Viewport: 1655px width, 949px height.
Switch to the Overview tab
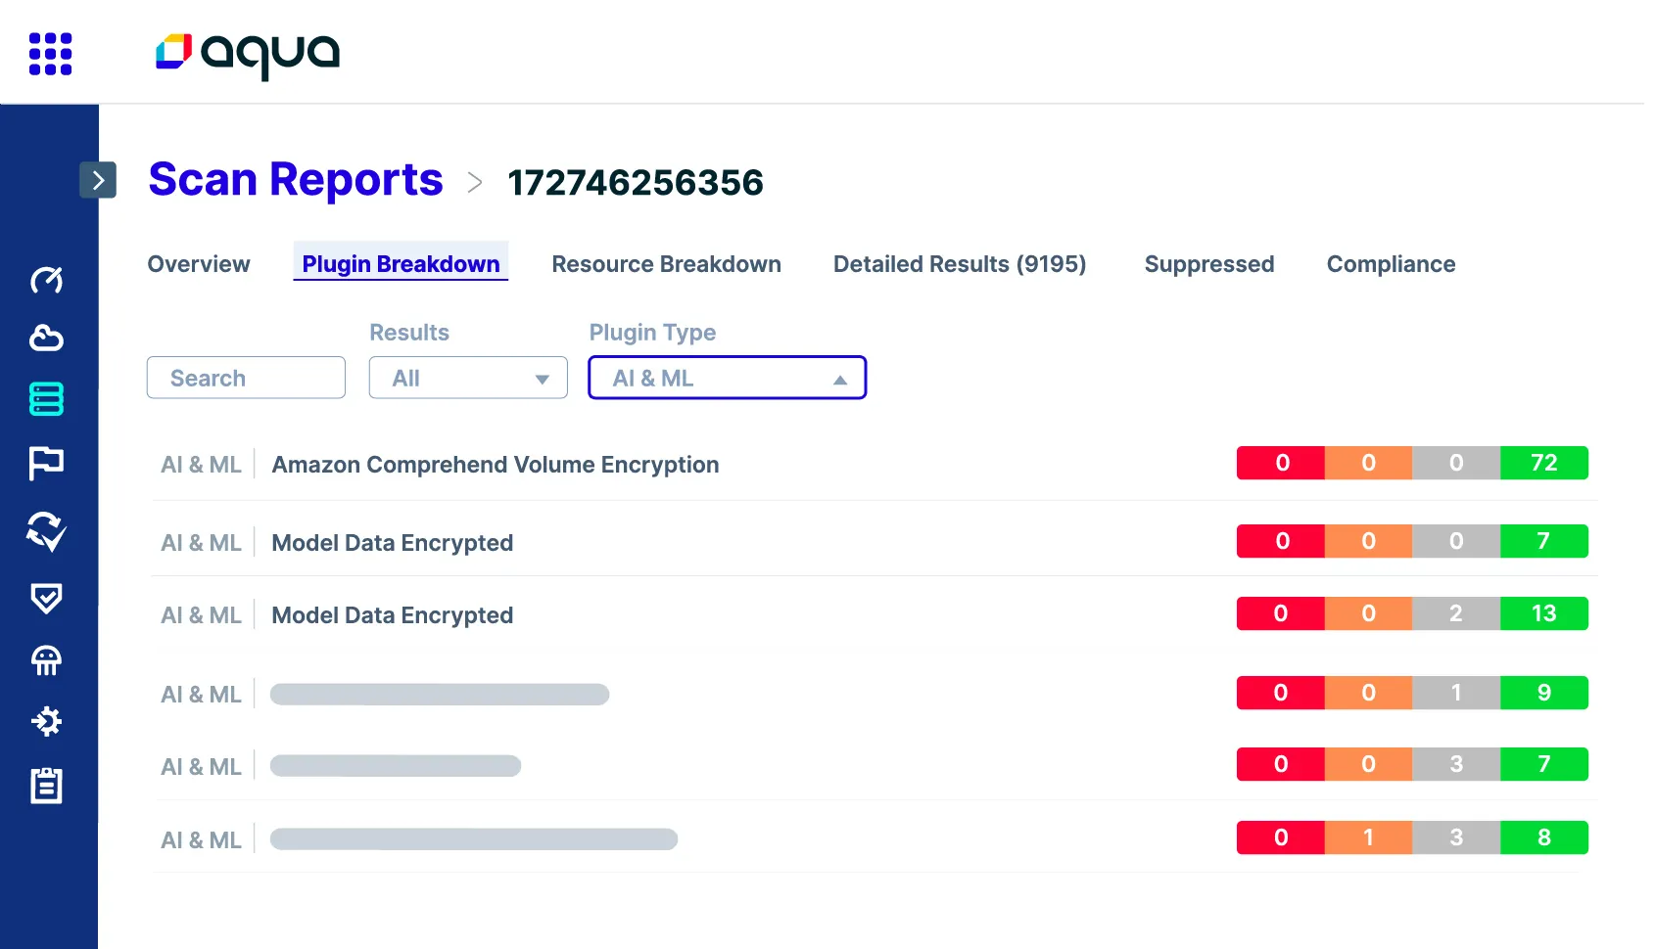(x=199, y=264)
